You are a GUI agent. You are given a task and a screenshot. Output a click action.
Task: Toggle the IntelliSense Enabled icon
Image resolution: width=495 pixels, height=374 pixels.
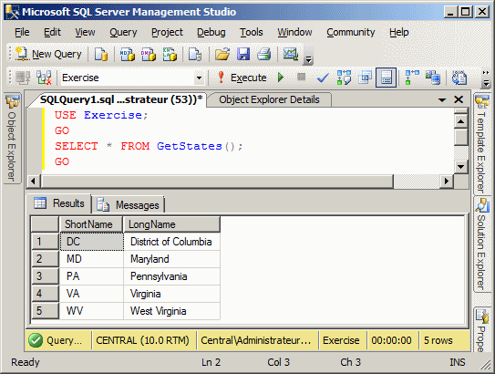pos(387,78)
